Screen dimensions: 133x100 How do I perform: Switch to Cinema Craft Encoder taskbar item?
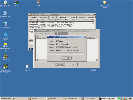[x=90, y=98]
